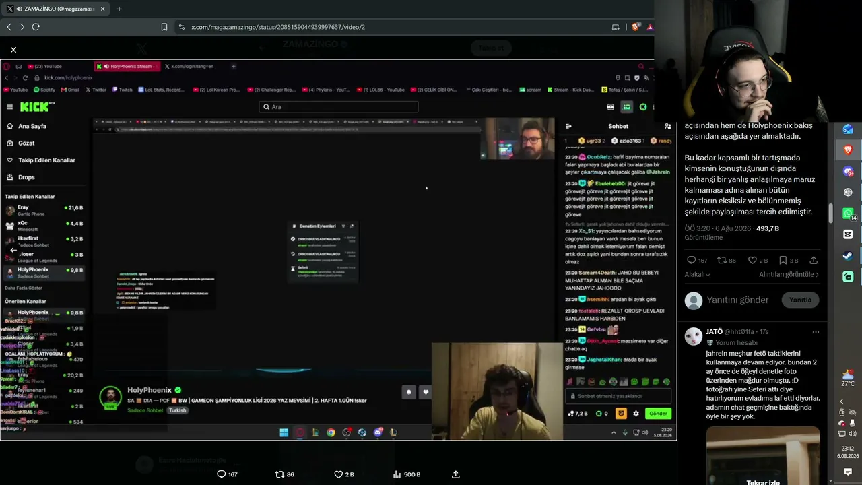
Task: Select the ZAMAZİNGO browser tab
Action: 56,9
